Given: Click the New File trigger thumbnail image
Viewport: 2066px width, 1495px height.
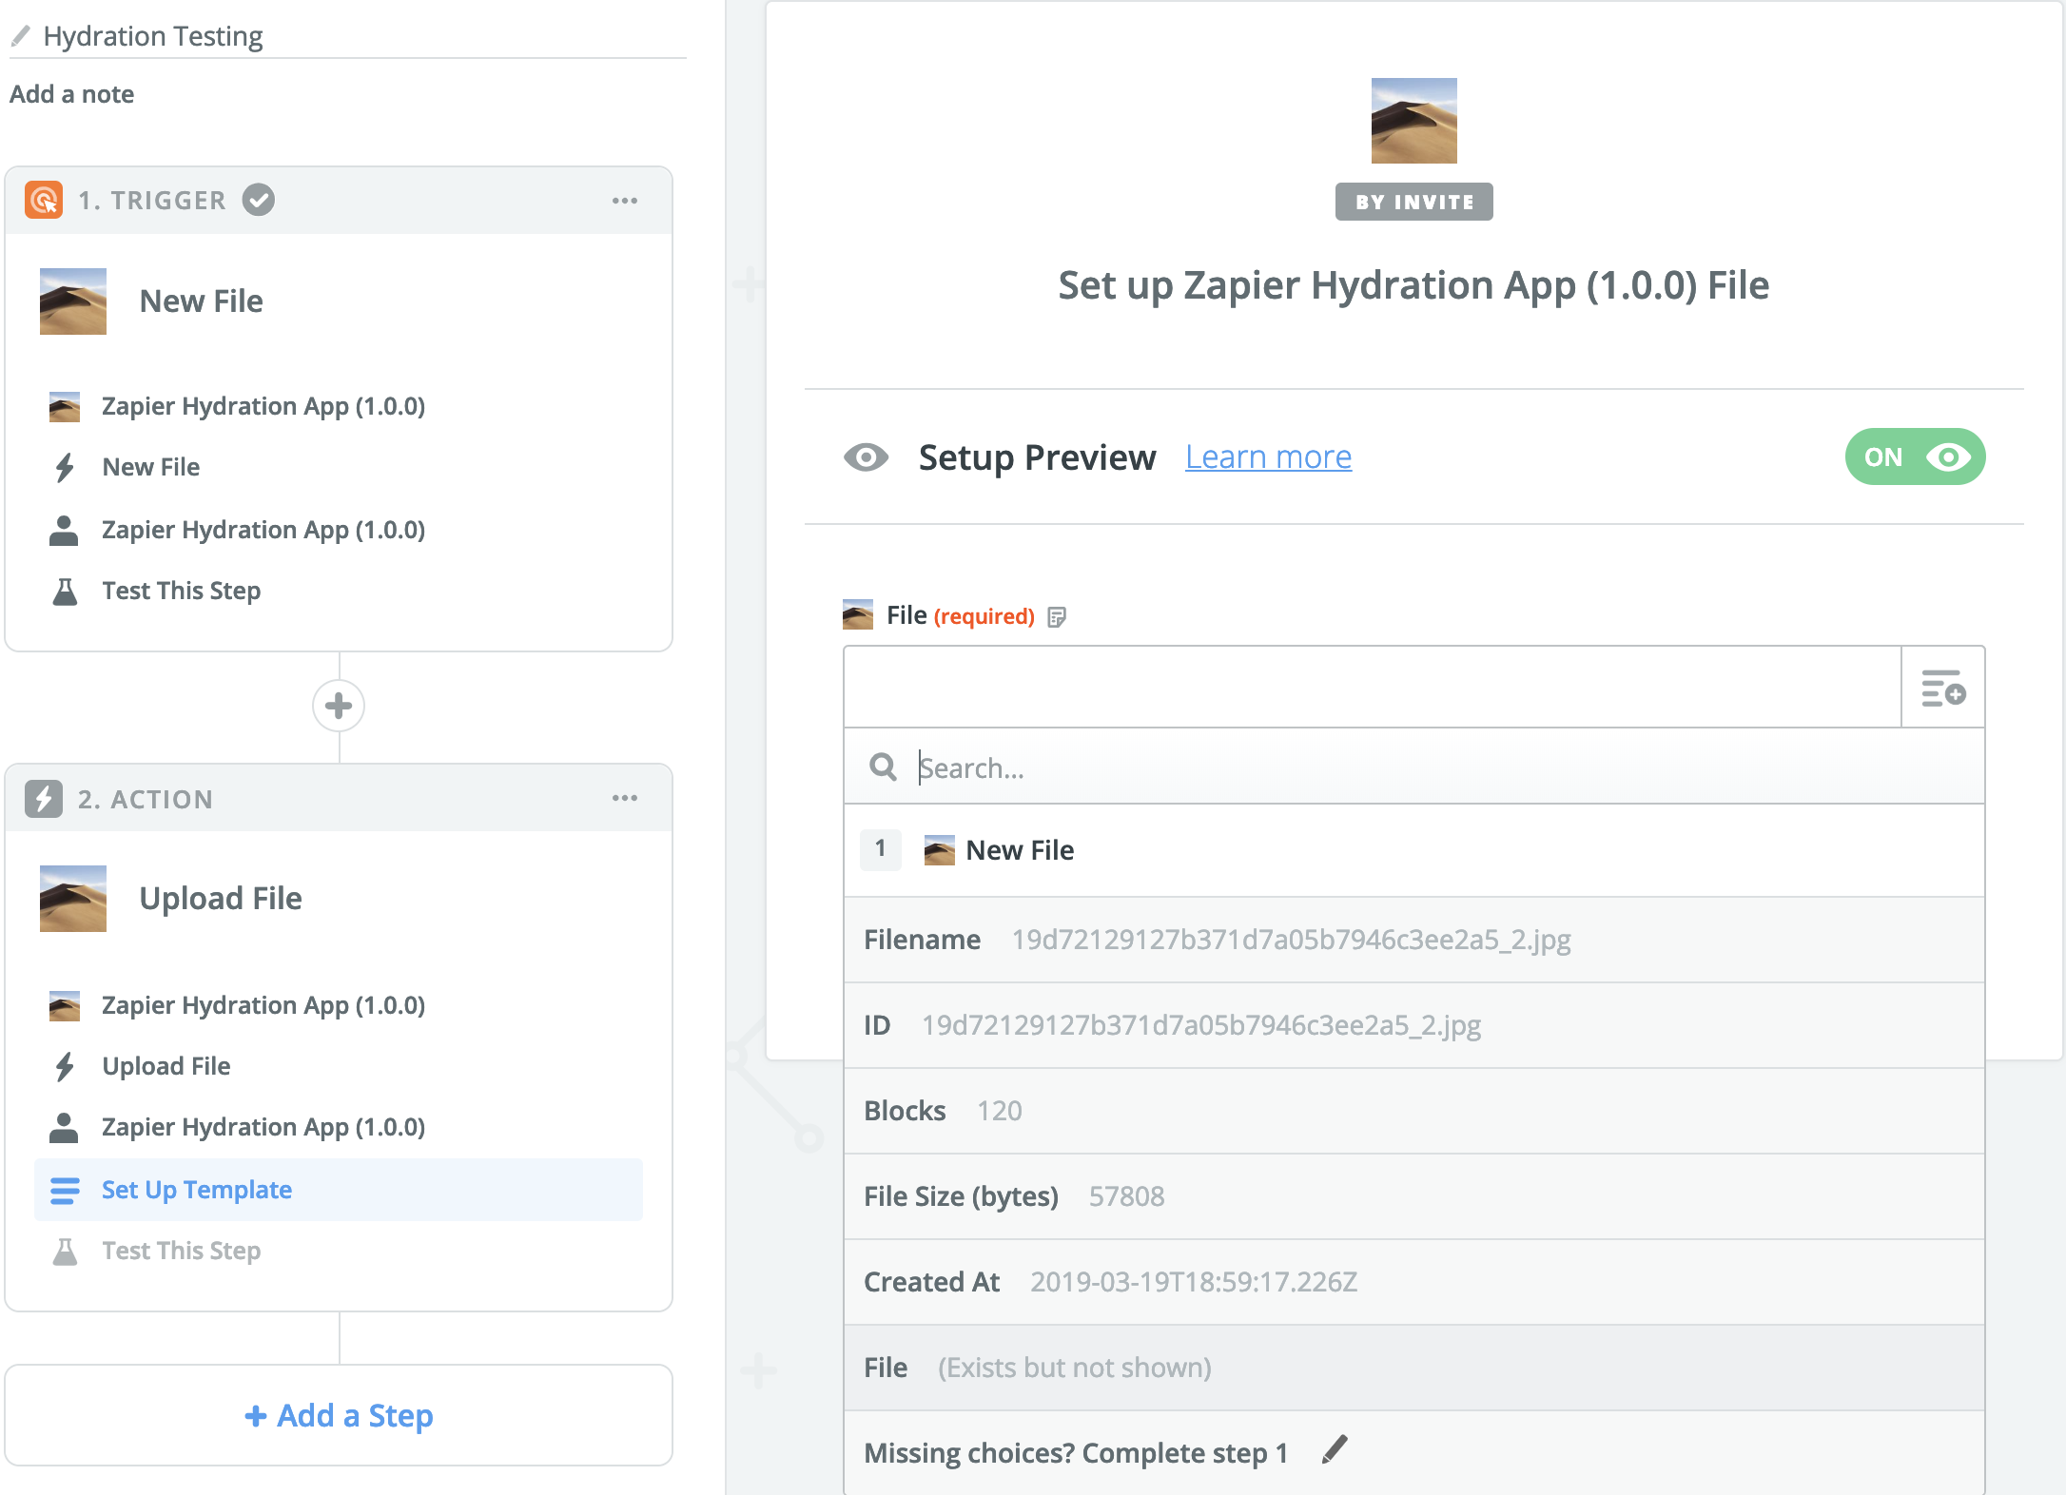Looking at the screenshot, I should (x=73, y=301).
